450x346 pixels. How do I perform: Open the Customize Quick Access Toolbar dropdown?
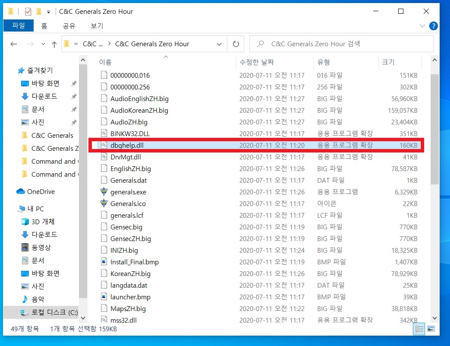pos(48,12)
